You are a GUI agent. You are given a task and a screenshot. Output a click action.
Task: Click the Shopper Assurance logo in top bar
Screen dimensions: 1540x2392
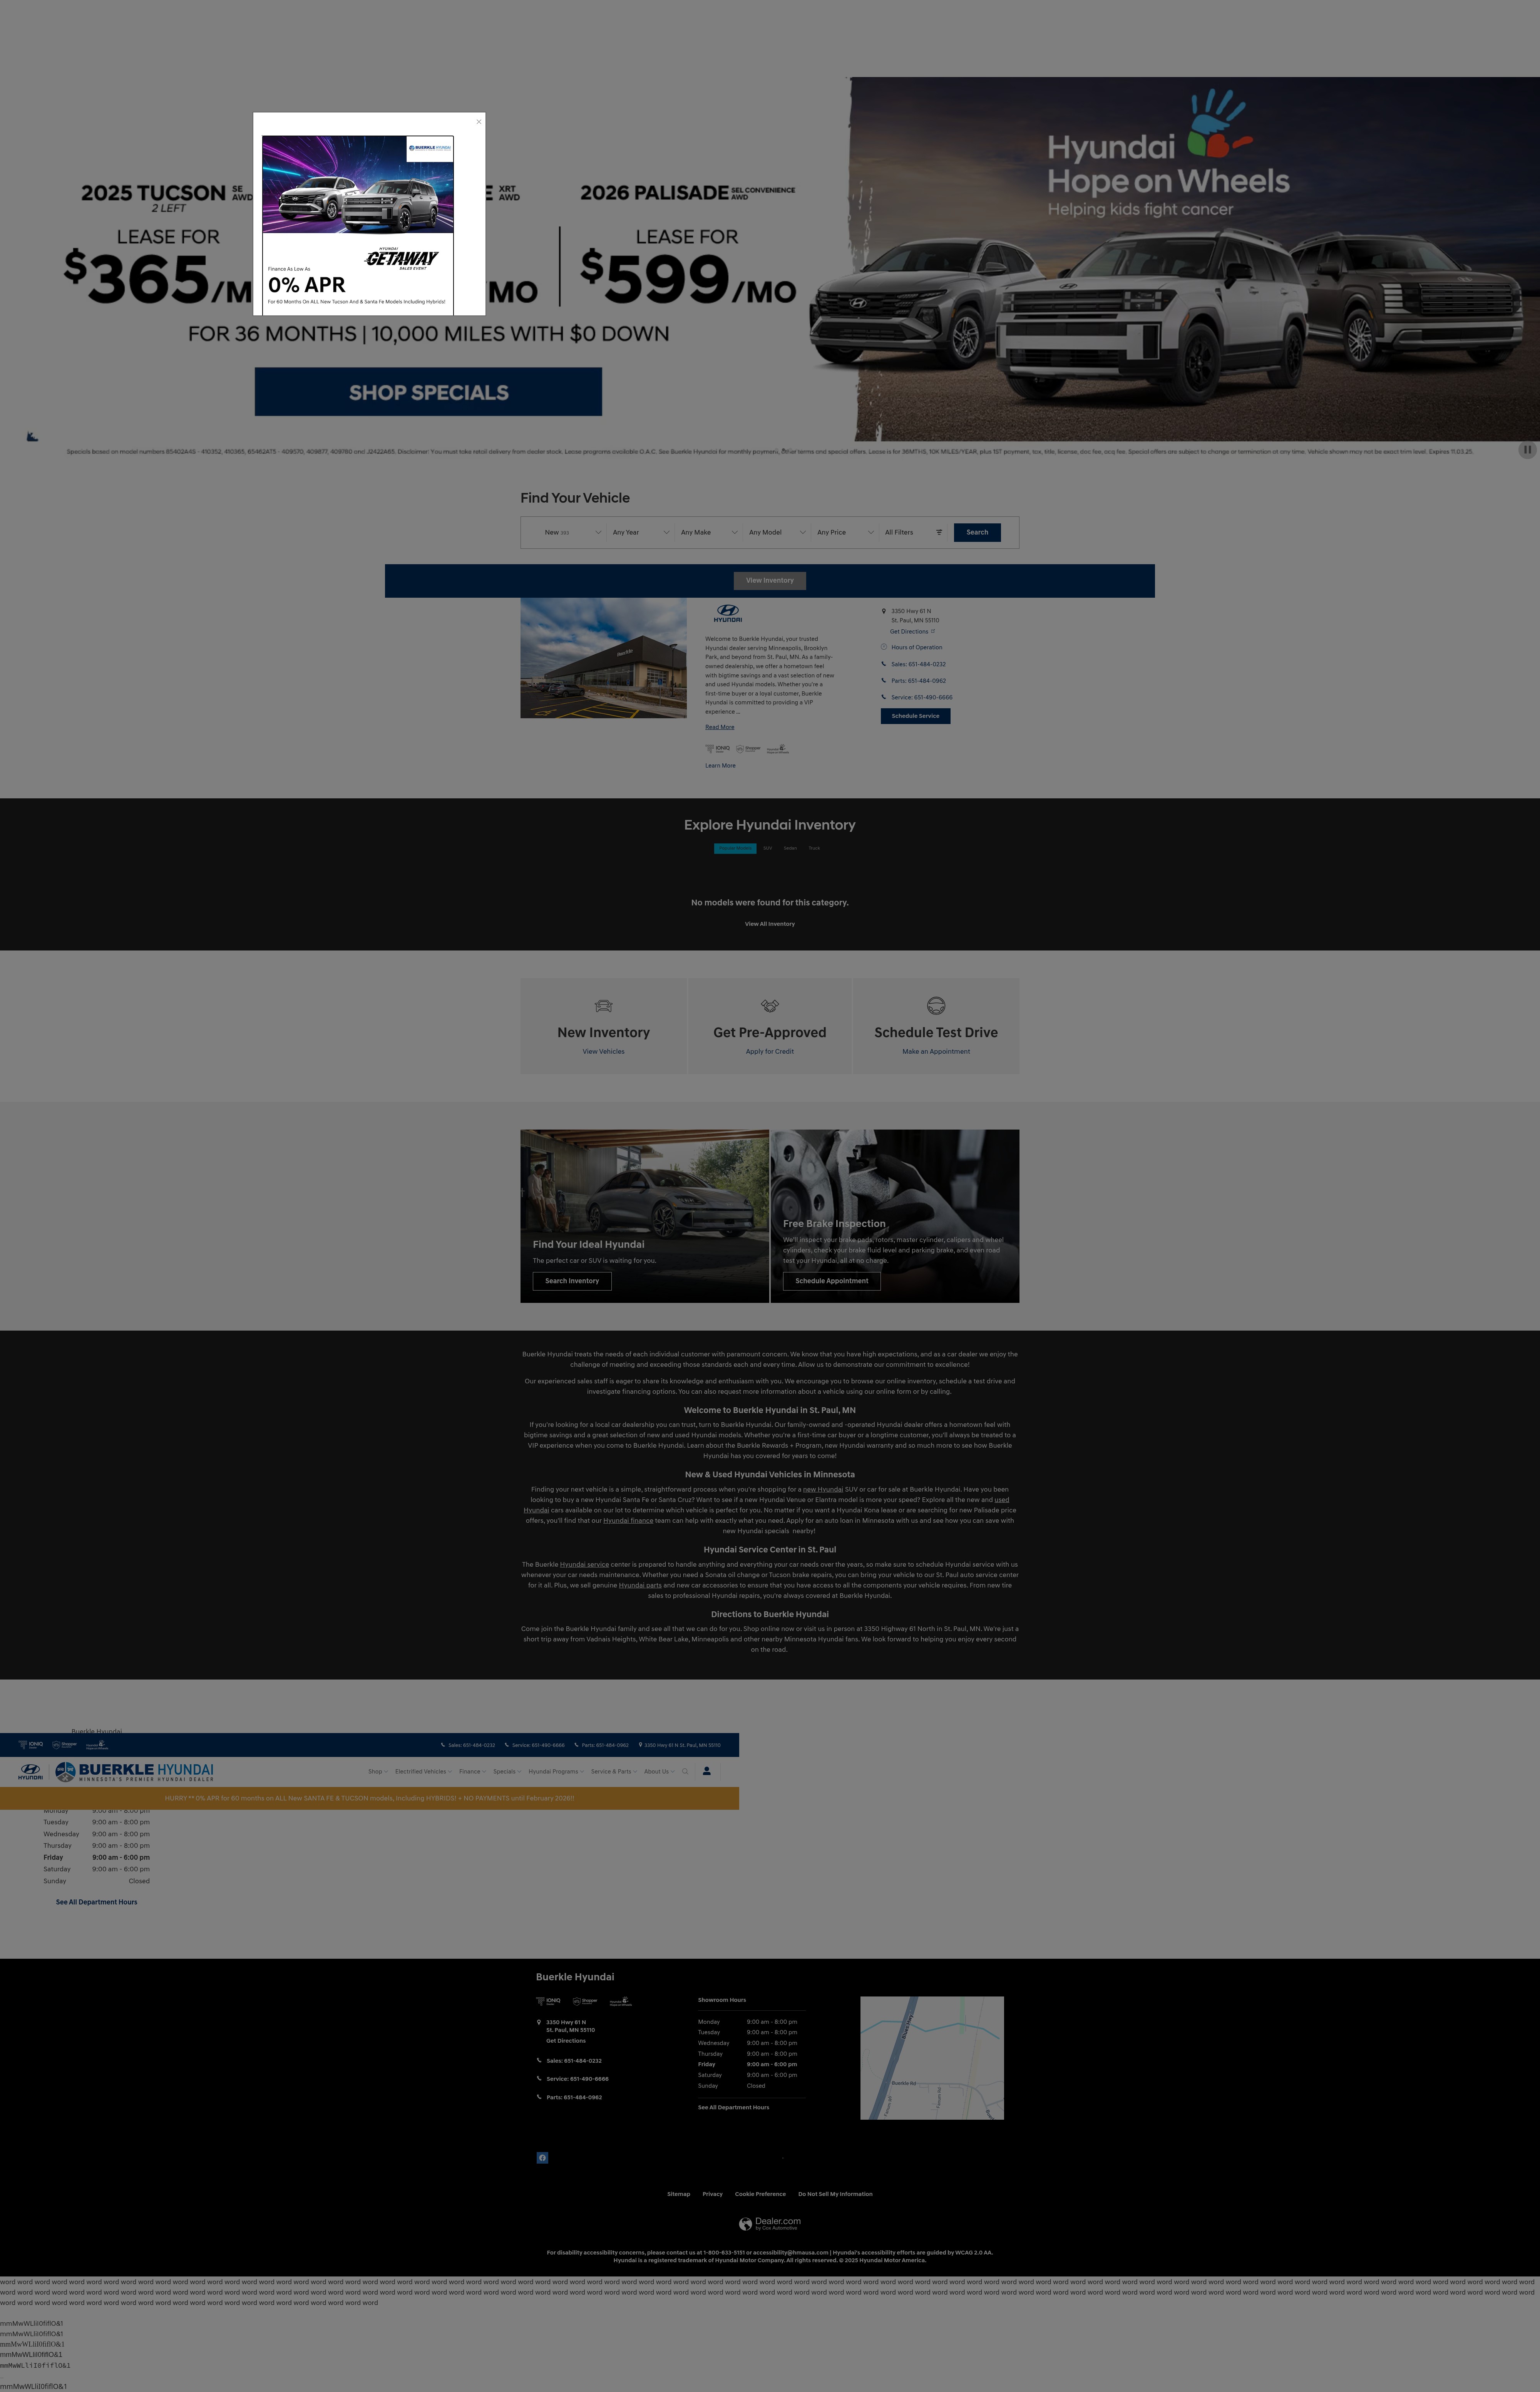(x=65, y=1745)
